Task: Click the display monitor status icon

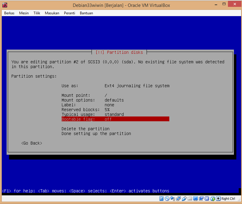Action: coord(195,199)
